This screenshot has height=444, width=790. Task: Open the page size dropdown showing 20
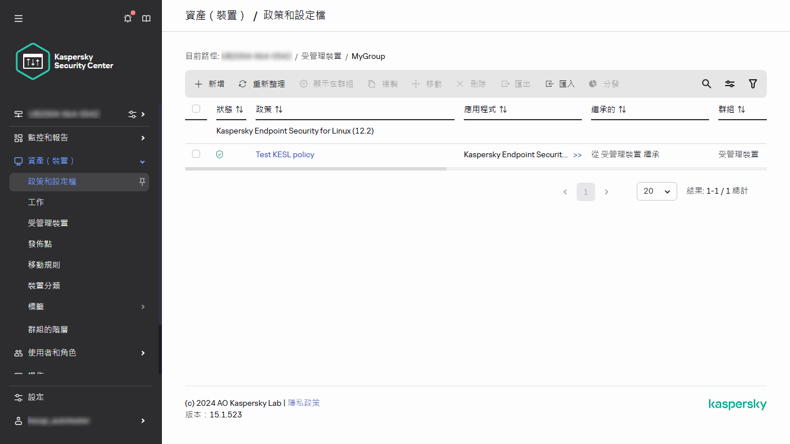[x=656, y=191]
